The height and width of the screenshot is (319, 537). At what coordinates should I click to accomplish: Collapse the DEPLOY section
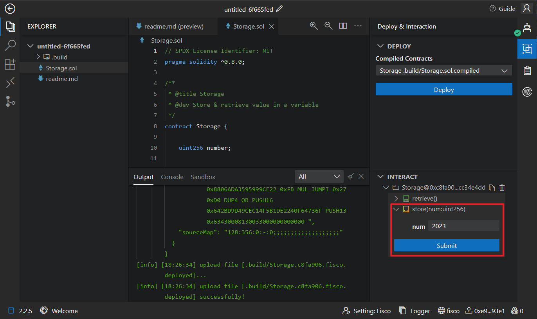coord(380,46)
